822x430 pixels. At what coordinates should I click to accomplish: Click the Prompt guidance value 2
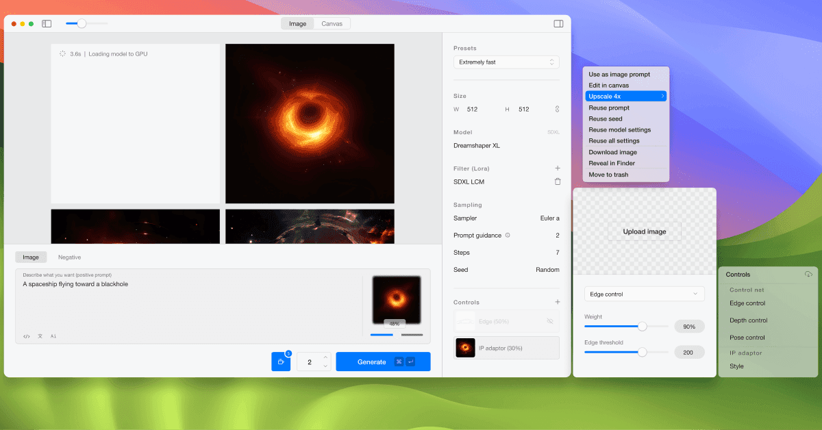point(558,236)
